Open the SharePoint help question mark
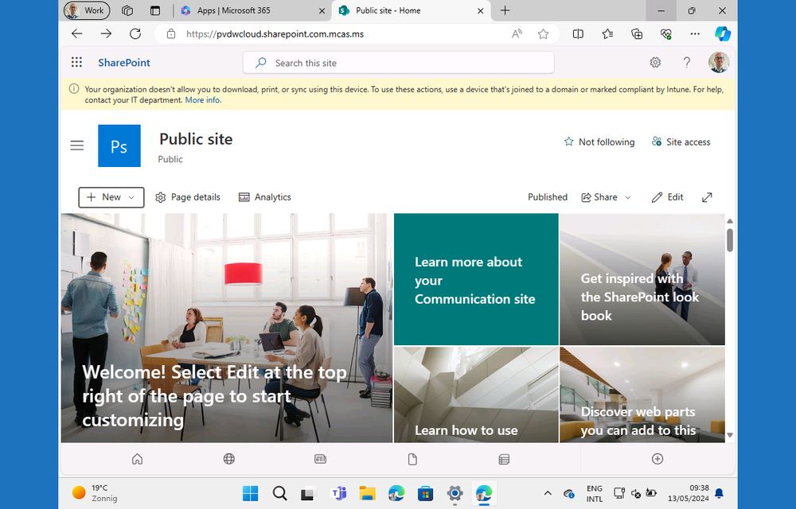This screenshot has height=509, width=796. tap(687, 62)
